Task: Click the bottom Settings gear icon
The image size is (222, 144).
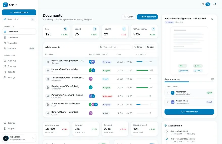Action: coord(5,123)
